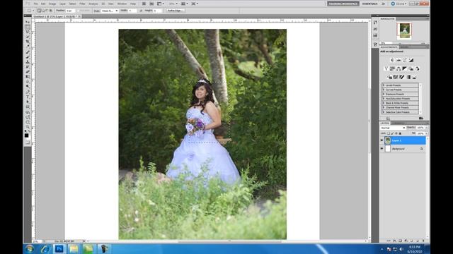
Task: Toggle Lock transparent pixels
Action: [x=389, y=133]
